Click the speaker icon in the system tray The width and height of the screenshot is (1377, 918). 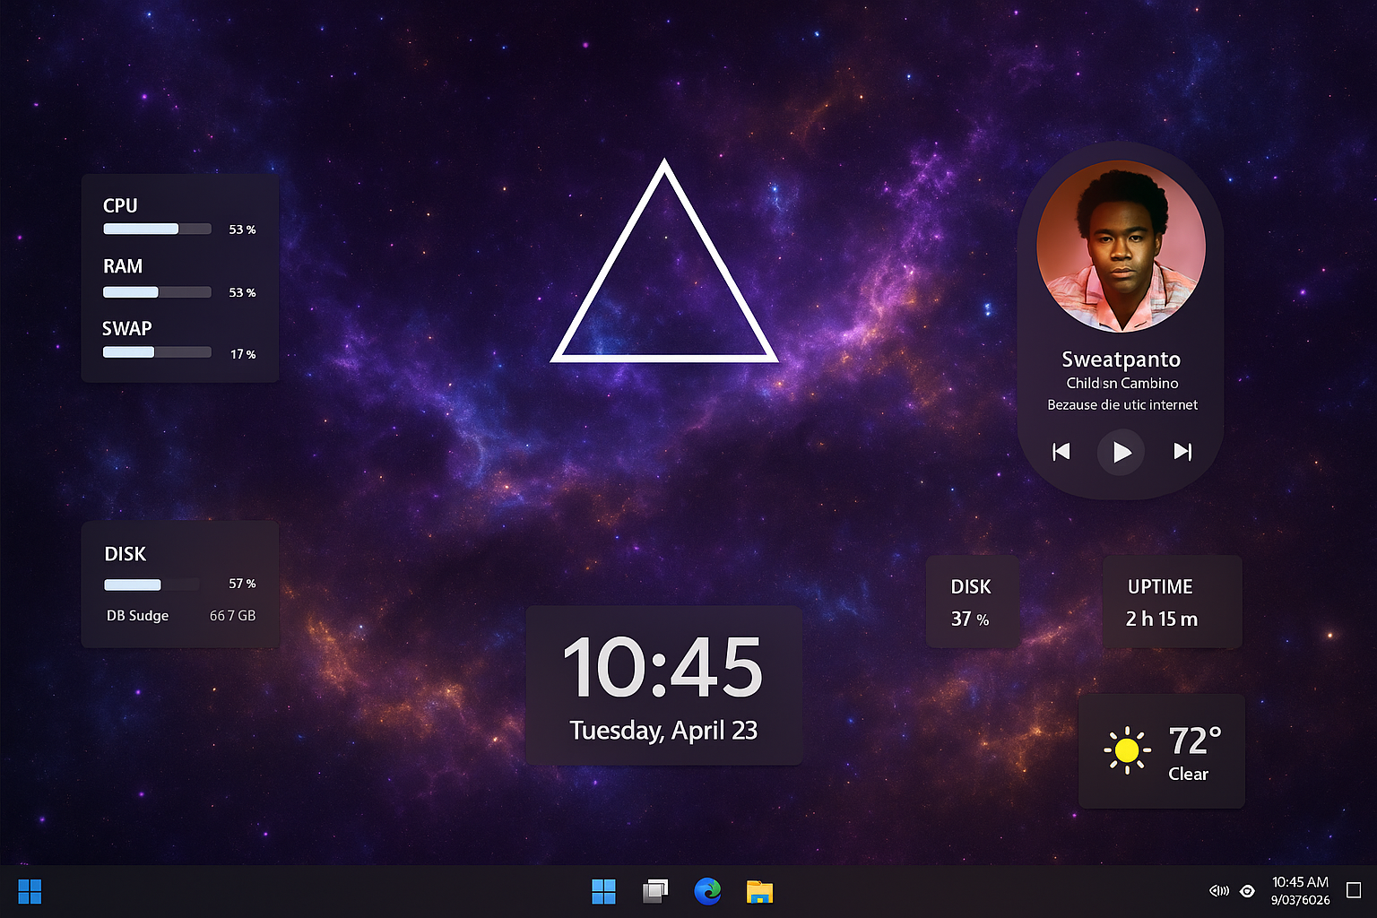click(1218, 891)
